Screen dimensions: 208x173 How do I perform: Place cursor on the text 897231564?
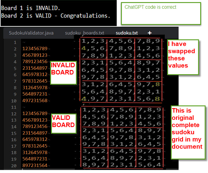pos(35,165)
